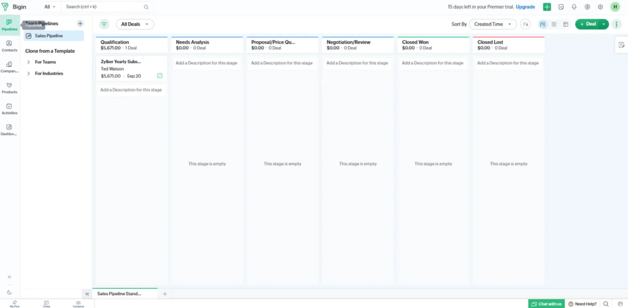Click the icon at the far bottom-right corner
628x308 pixels.
[620, 304]
